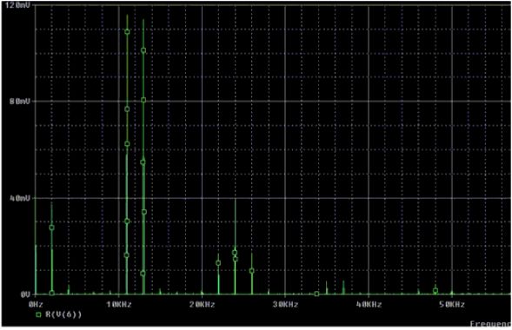Click the 80mV Y-axis label
Viewport: 512px width, 330px height.
point(20,102)
